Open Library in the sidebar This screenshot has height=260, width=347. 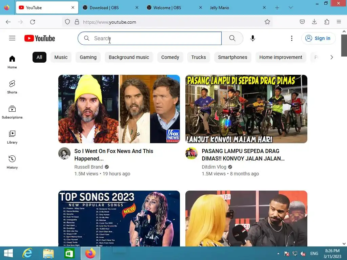point(12,137)
